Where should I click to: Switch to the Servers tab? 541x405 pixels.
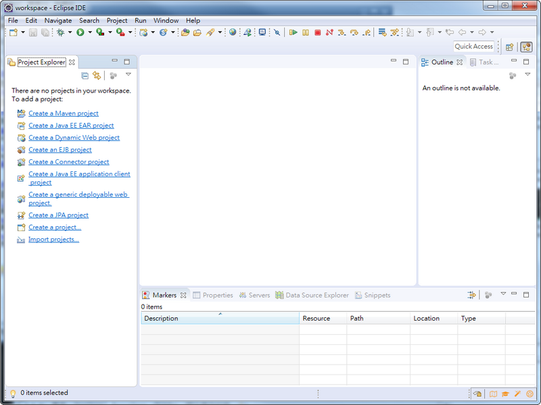pyautogui.click(x=258, y=295)
